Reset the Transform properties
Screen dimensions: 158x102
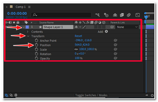78,36
